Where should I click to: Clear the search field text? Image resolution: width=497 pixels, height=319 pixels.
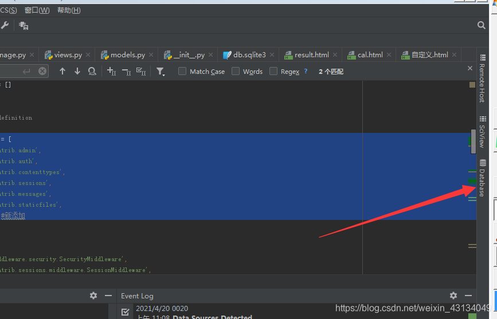(42, 71)
